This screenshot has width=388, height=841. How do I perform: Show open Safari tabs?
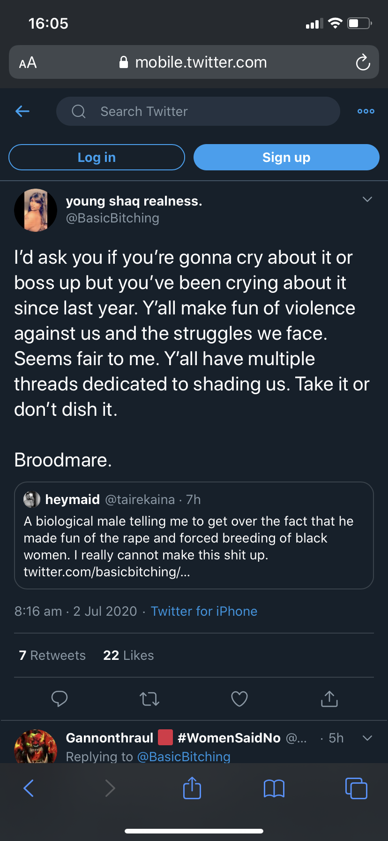pos(356,788)
